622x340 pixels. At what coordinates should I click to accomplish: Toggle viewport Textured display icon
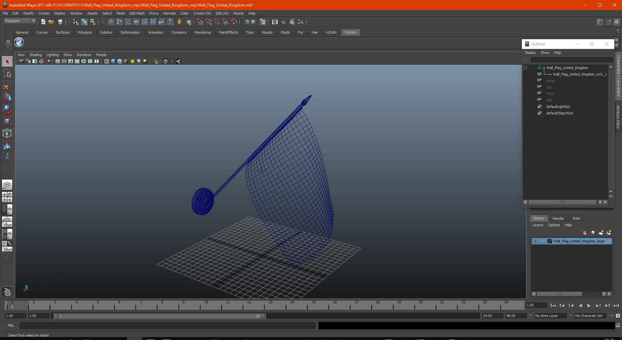click(126, 61)
